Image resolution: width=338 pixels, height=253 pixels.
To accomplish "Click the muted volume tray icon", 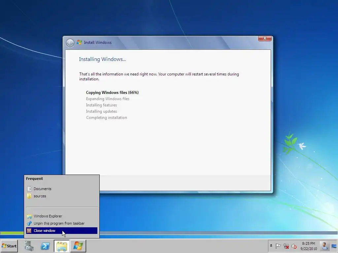I will (x=294, y=246).
